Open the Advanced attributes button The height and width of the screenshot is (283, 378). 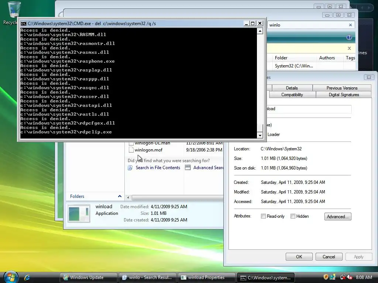(337, 217)
